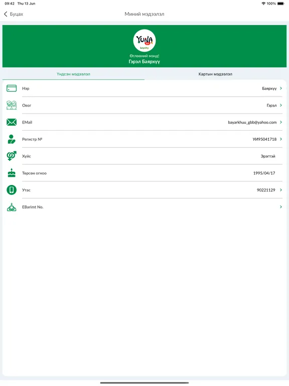Select the email bayarkhuu_gbb@yahoo.com
Viewport: 289px width, 386px height.
tap(252, 122)
